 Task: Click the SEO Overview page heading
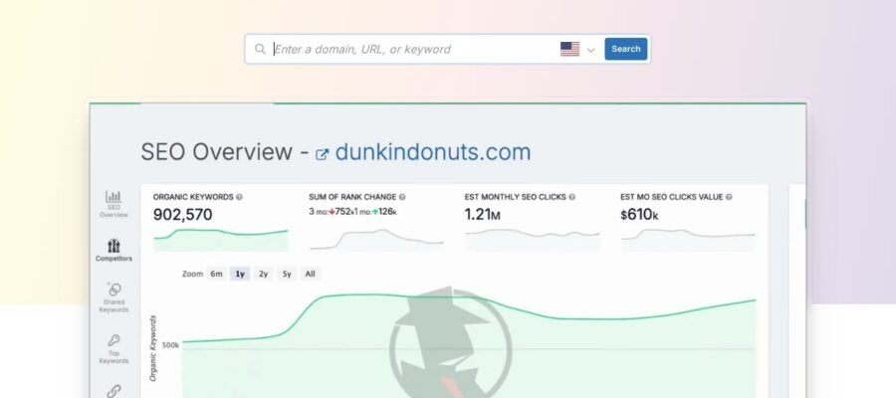click(217, 152)
